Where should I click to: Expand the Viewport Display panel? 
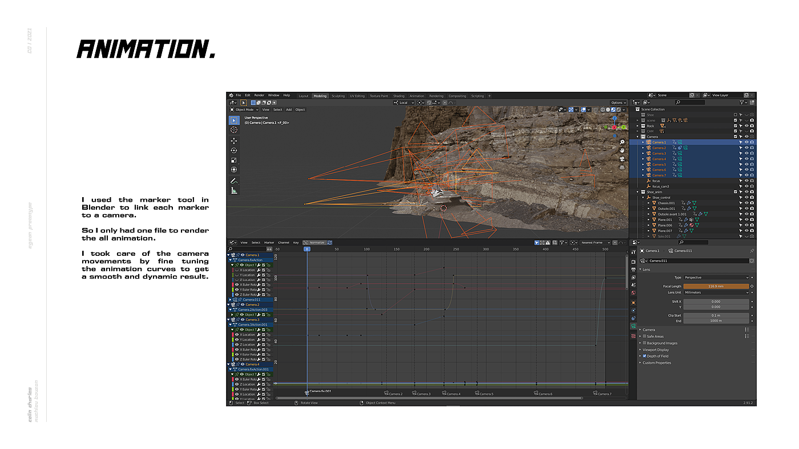(x=656, y=349)
